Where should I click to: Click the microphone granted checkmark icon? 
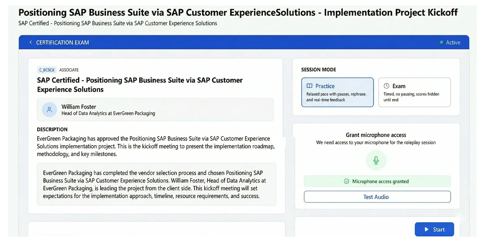click(x=346, y=181)
